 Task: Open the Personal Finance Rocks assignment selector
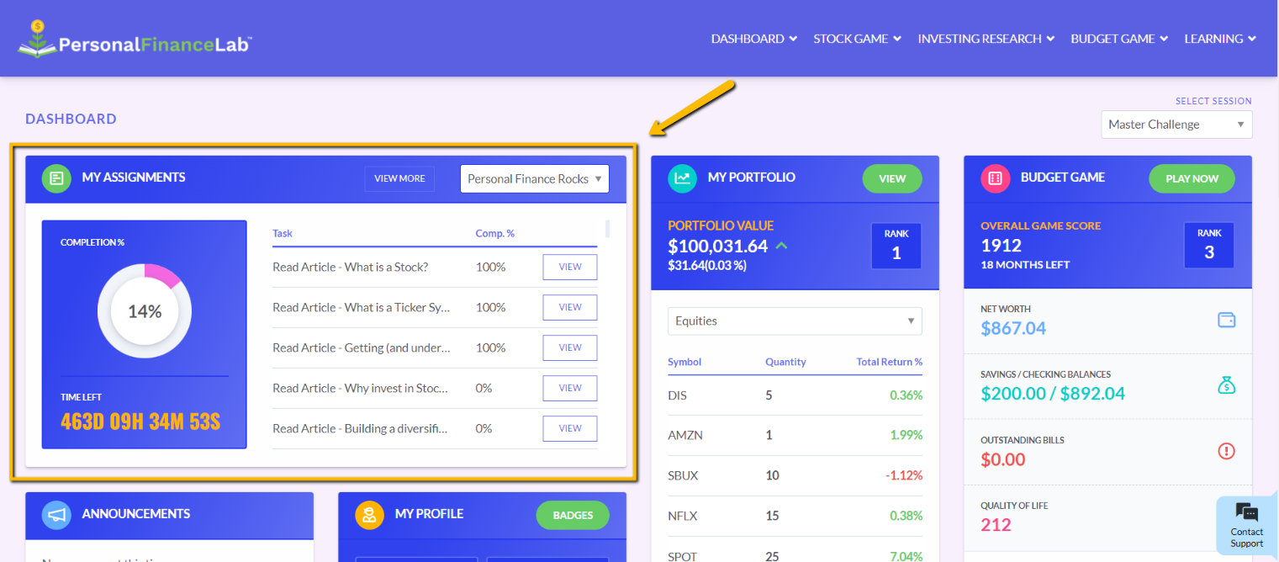click(x=534, y=178)
